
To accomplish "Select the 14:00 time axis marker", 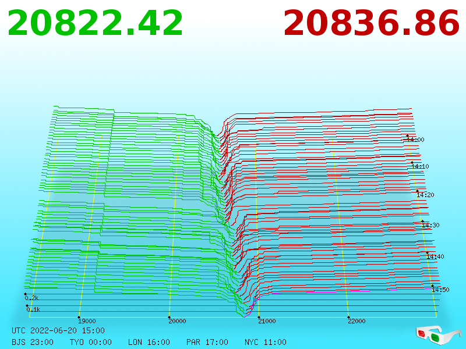I will (x=415, y=140).
